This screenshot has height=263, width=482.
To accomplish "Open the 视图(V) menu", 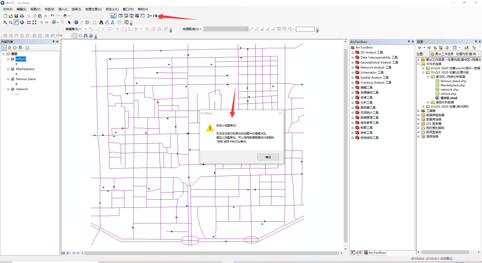I will tap(35, 9).
